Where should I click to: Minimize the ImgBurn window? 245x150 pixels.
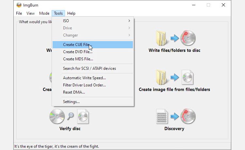[x=194, y=5]
